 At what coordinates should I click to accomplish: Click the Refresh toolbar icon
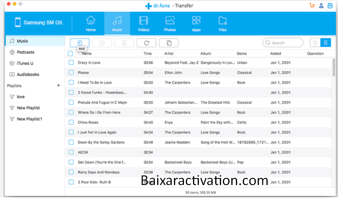point(146,43)
